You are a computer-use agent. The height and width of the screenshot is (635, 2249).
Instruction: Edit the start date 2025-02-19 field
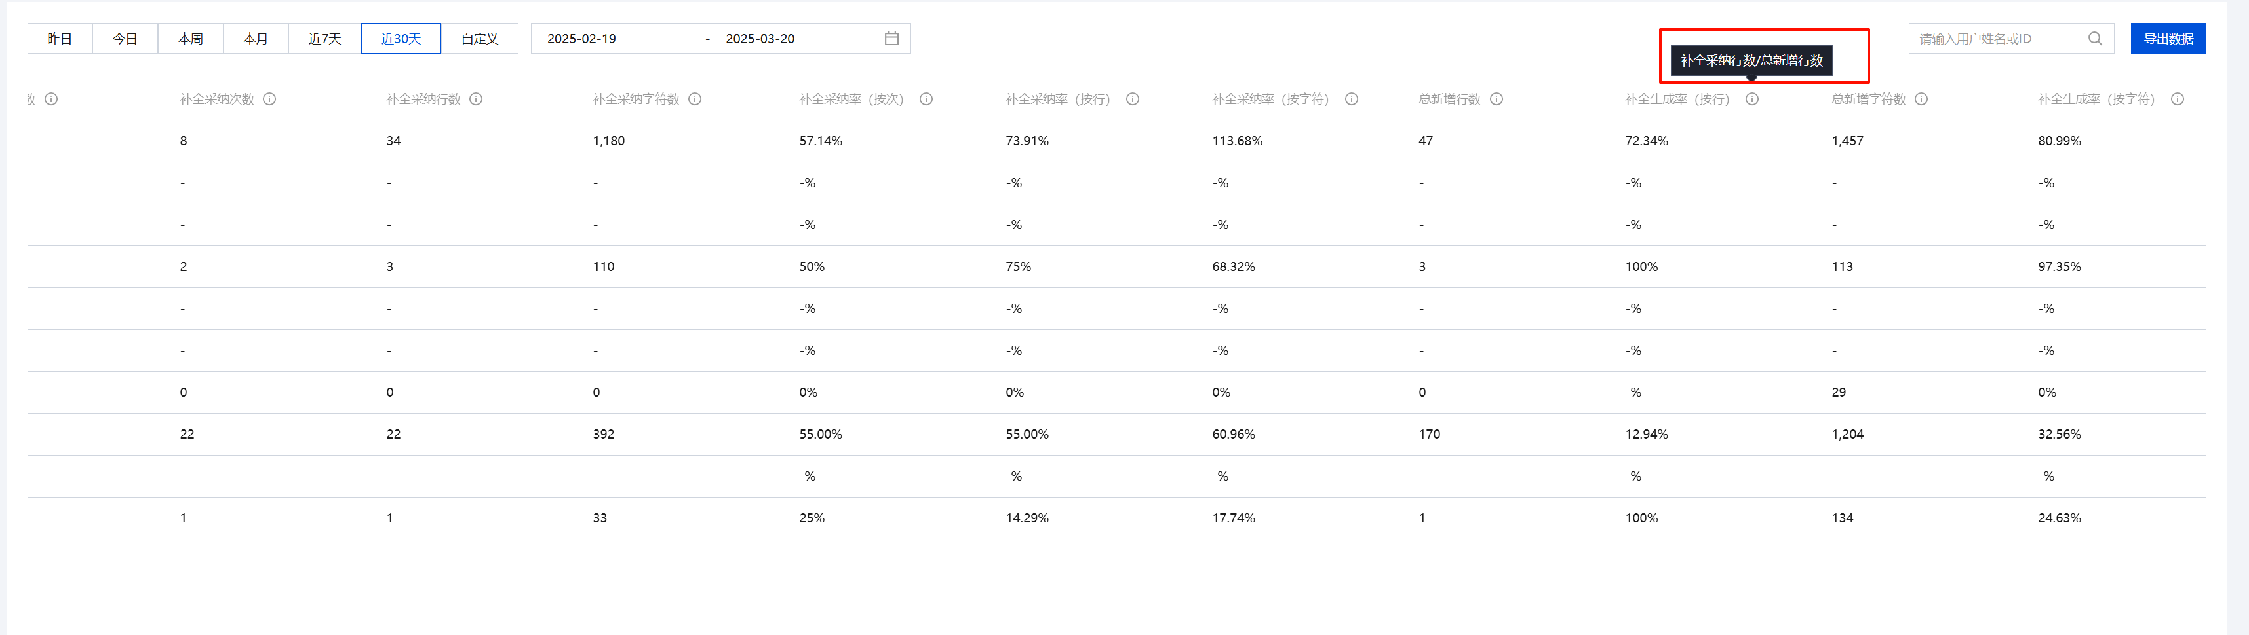pos(581,39)
